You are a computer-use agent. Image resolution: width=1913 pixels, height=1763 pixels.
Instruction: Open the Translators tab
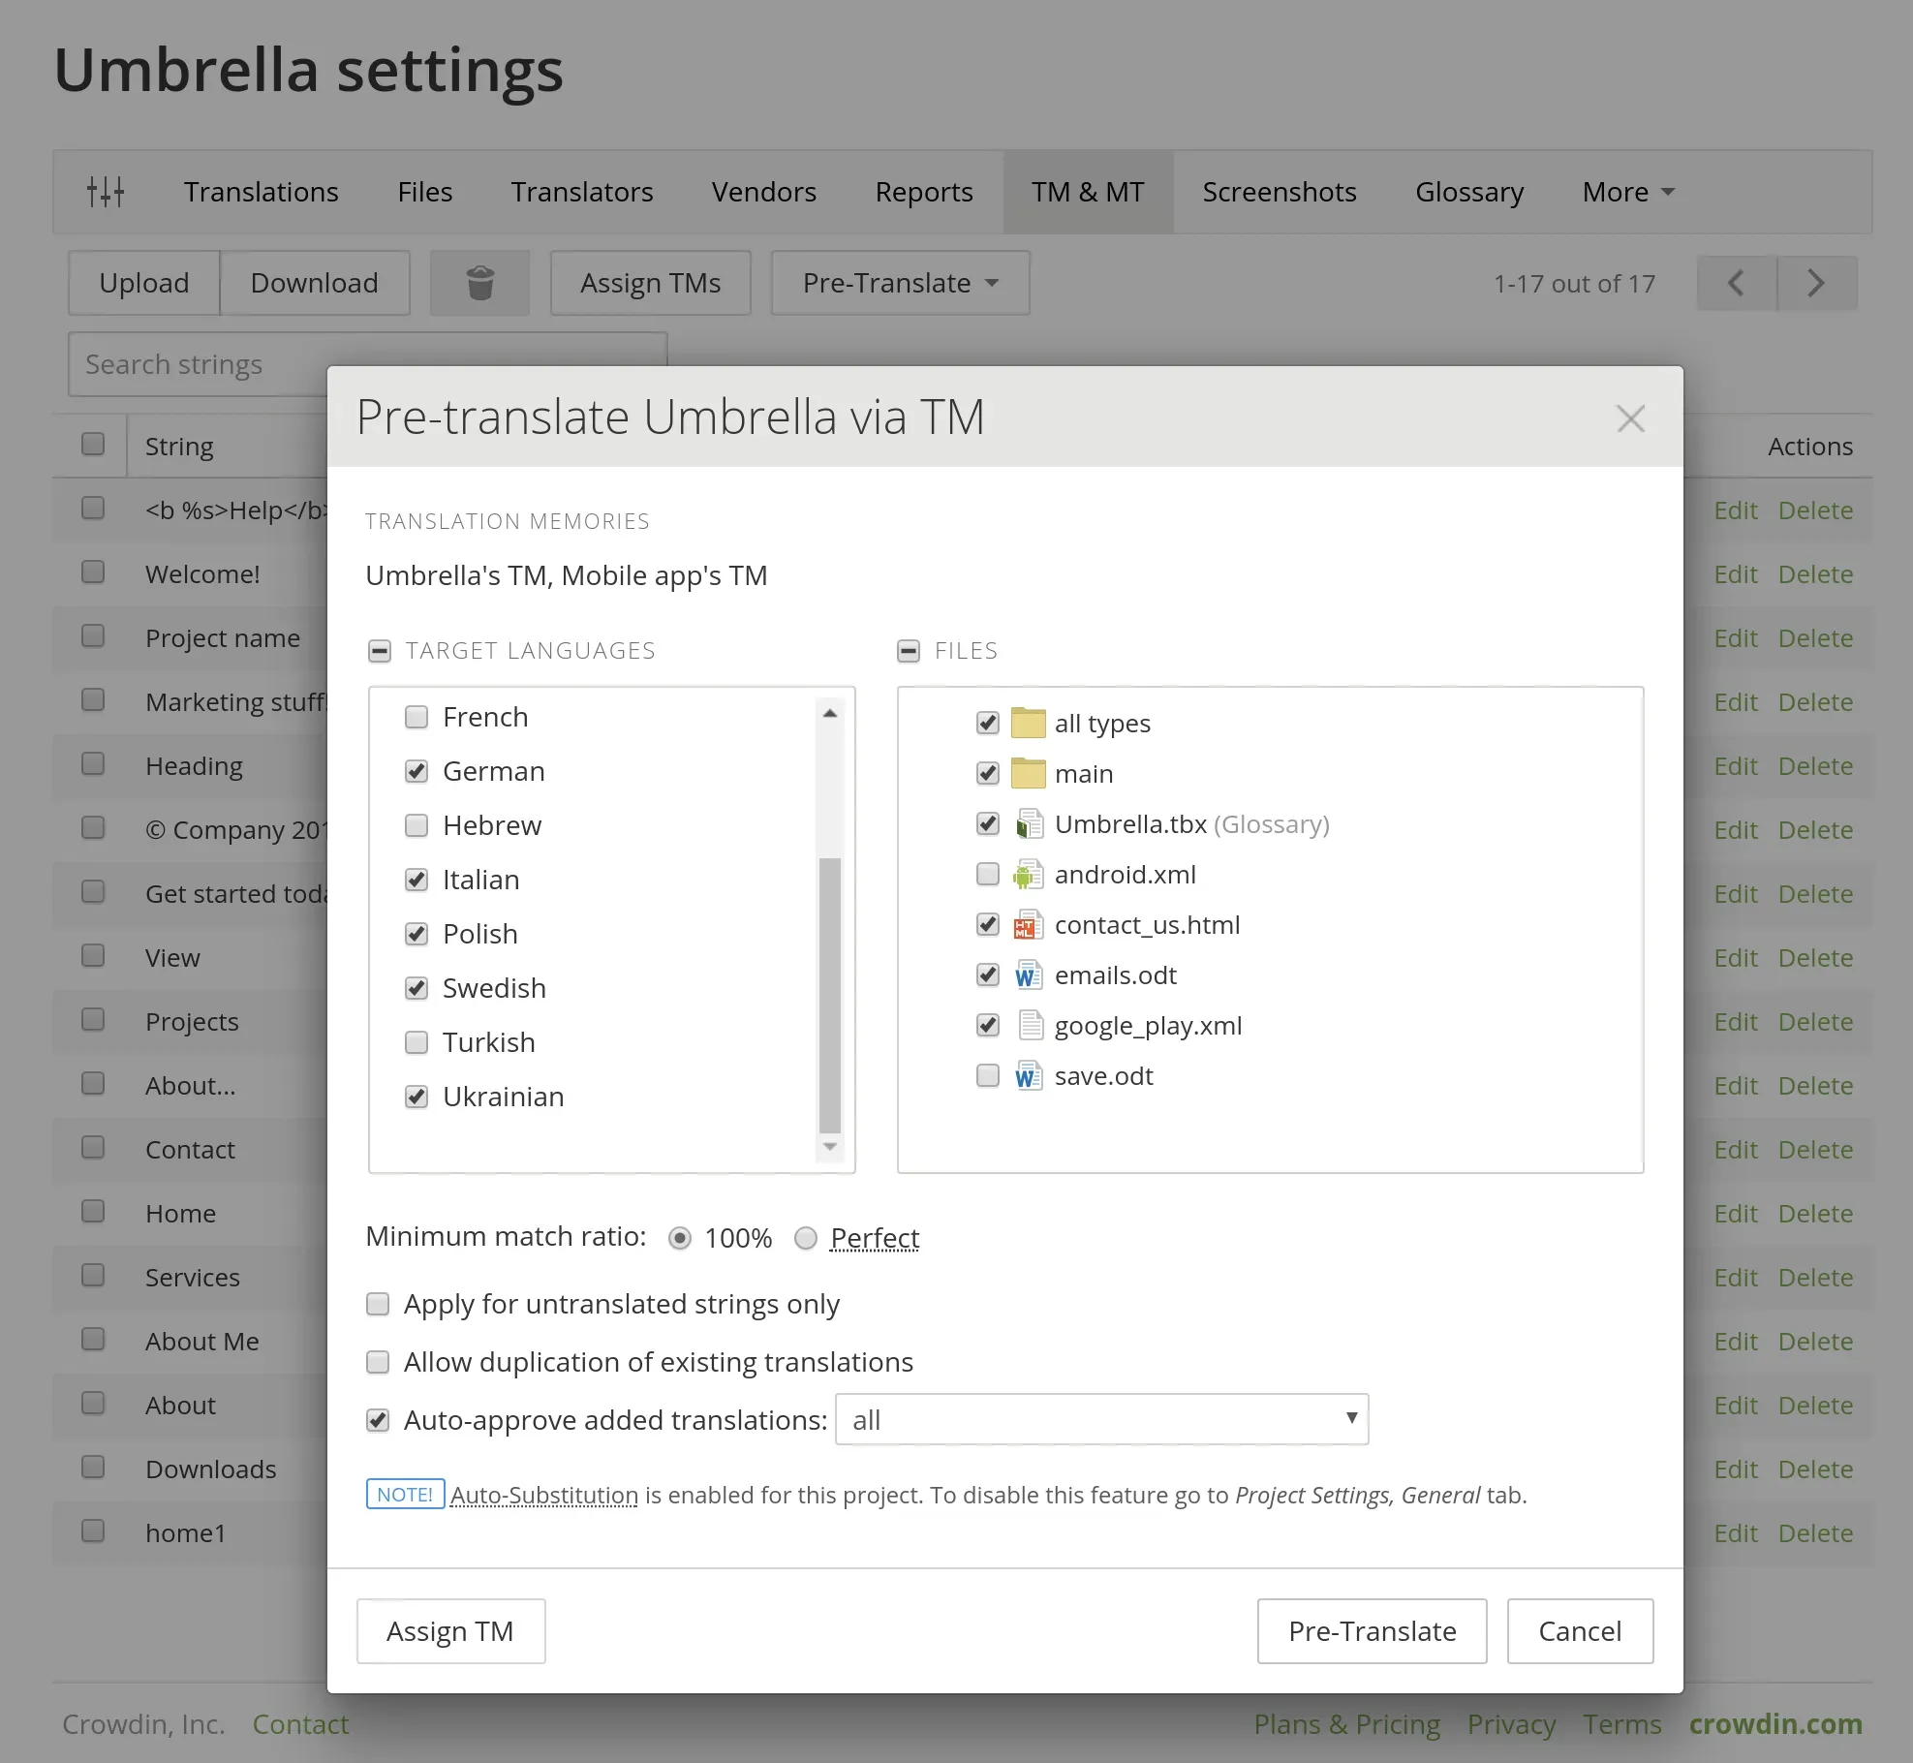click(x=582, y=192)
